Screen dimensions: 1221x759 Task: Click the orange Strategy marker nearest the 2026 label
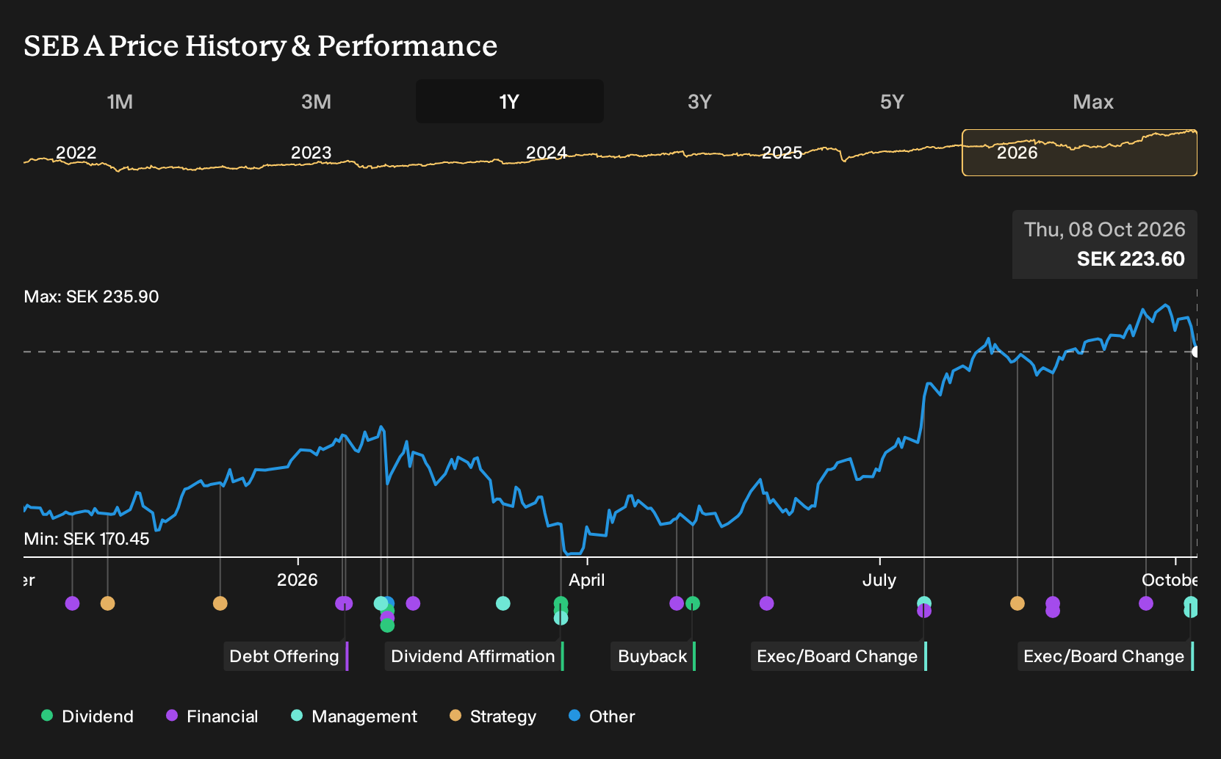pos(220,603)
